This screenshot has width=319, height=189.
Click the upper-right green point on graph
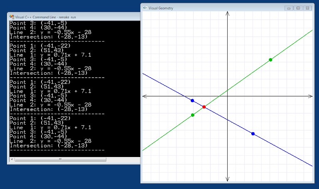[270, 60]
